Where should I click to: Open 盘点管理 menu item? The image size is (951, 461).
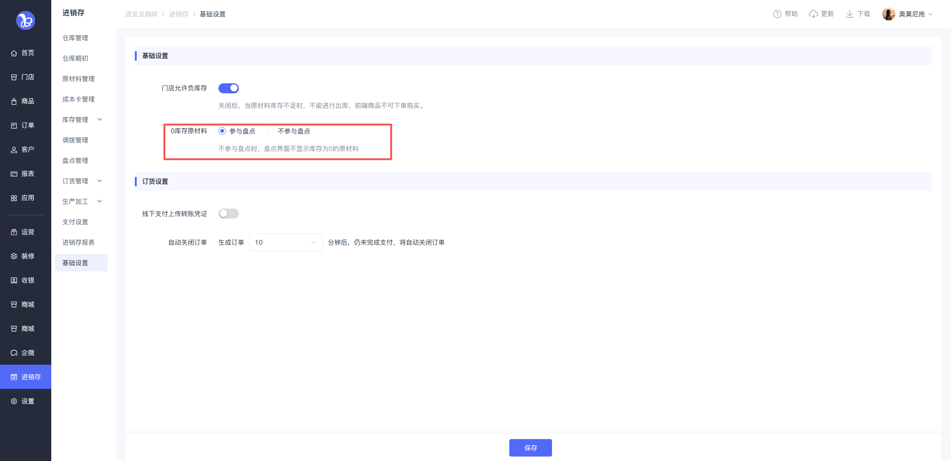(x=75, y=161)
